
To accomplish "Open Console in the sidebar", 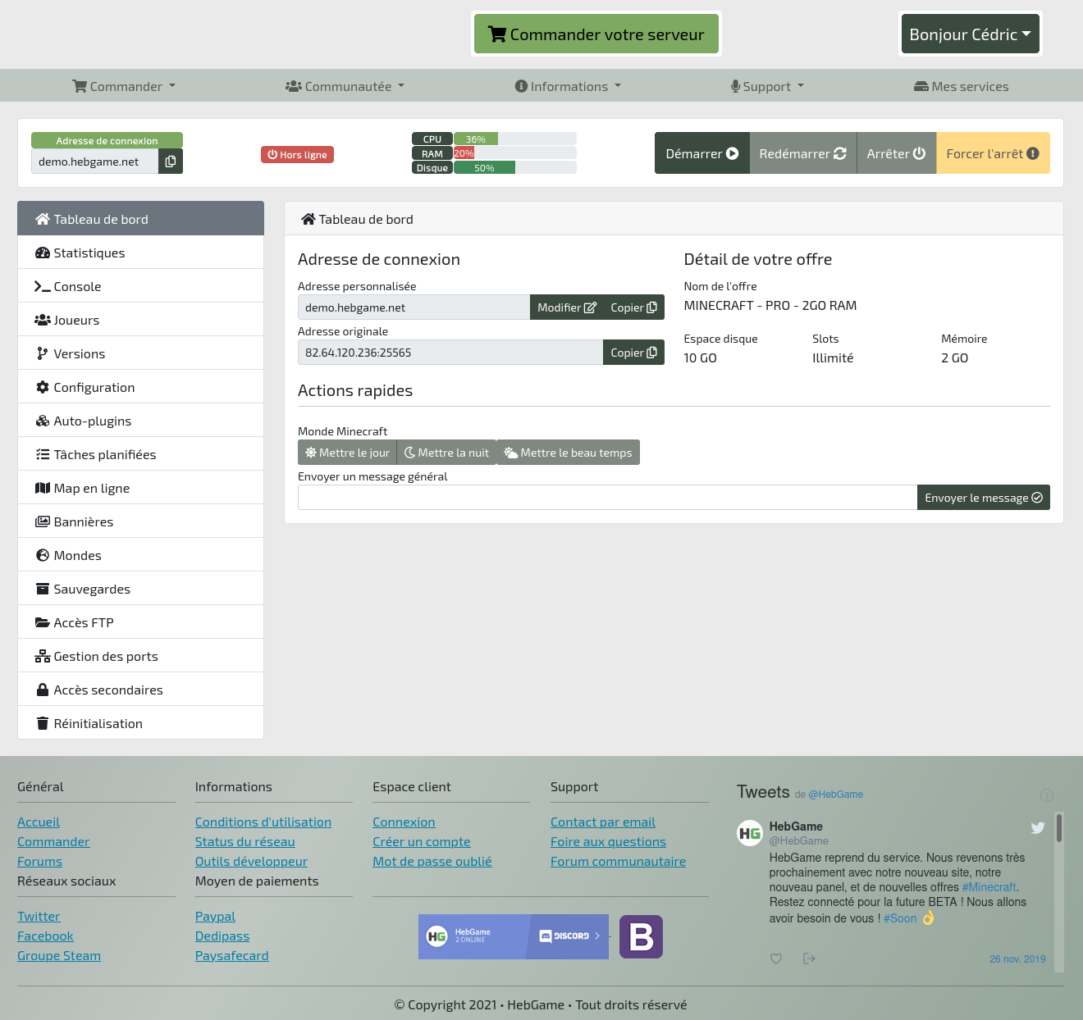I will pyautogui.click(x=140, y=286).
